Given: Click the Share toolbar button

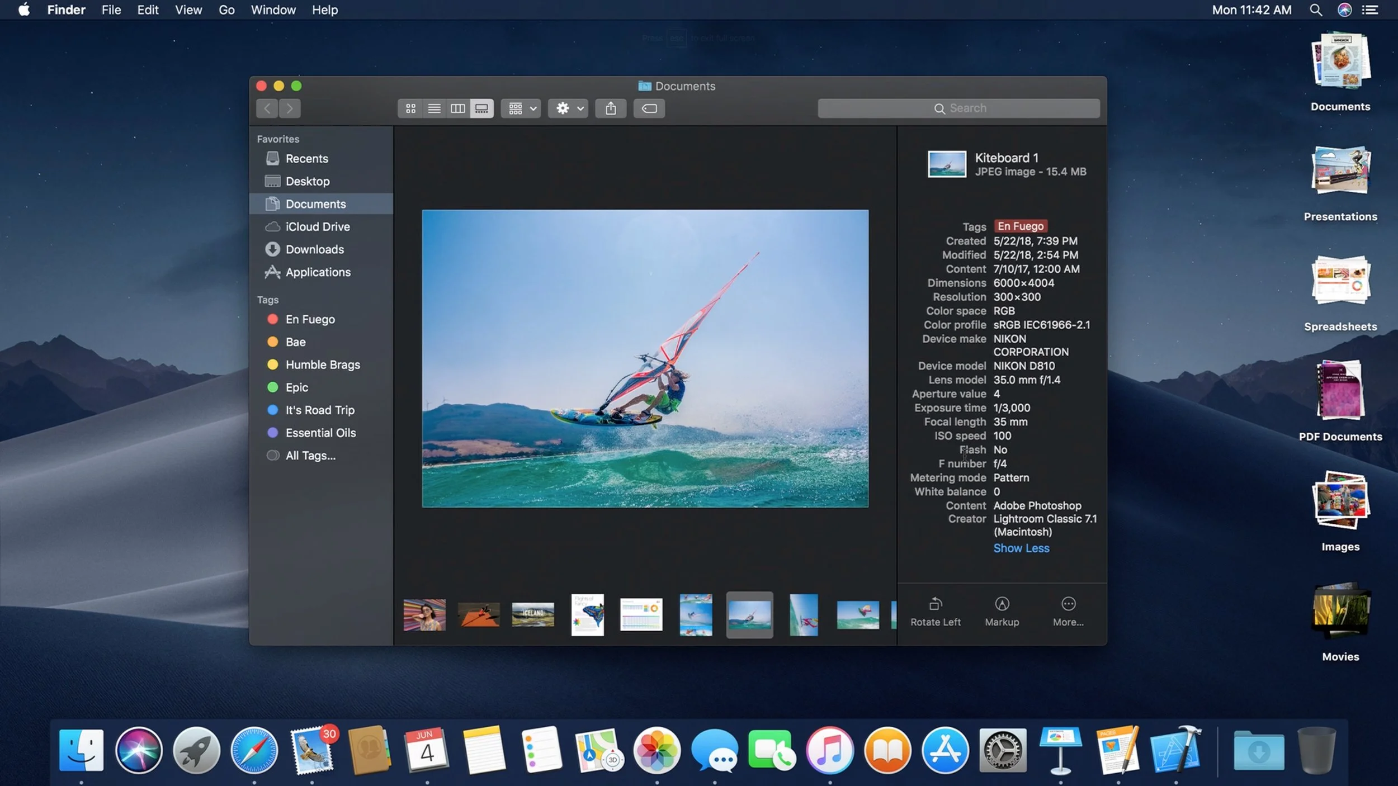Looking at the screenshot, I should 611,108.
